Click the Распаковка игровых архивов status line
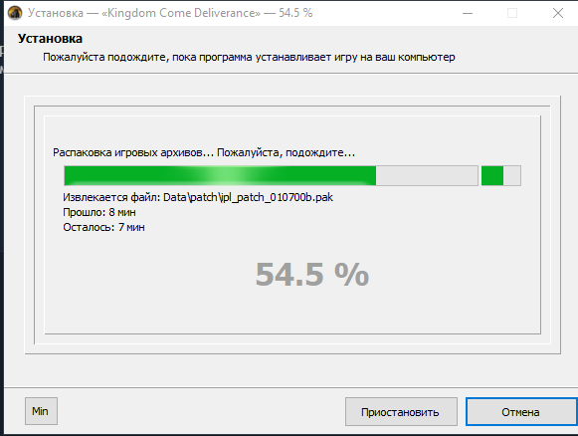Viewport: 578px width, 436px height. (x=204, y=152)
